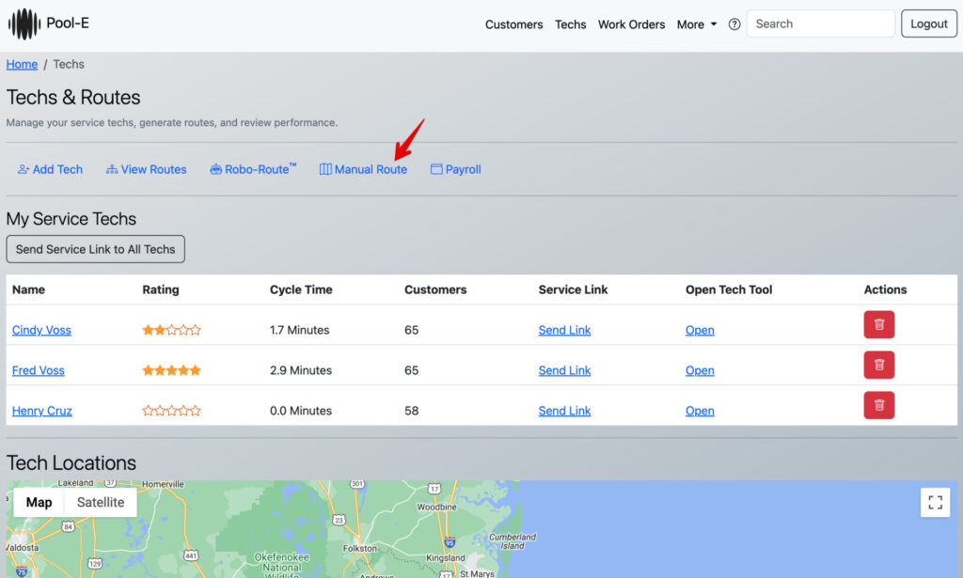Click the Robo-Route robot icon
The width and height of the screenshot is (963, 578).
(x=215, y=169)
